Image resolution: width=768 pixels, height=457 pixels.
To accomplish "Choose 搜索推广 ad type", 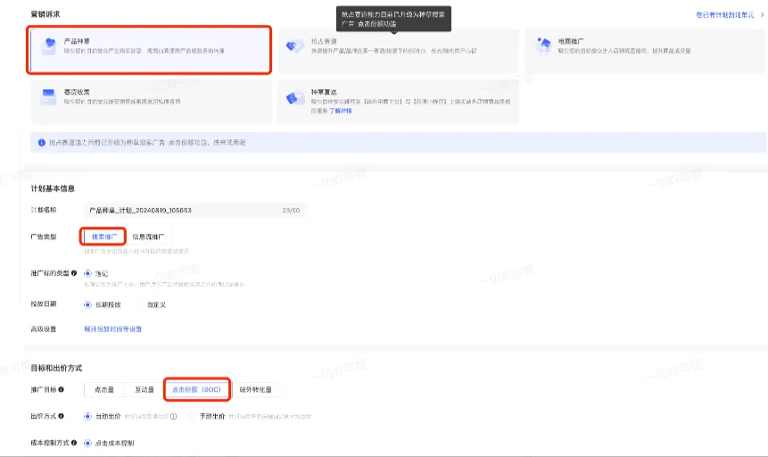I will (103, 237).
